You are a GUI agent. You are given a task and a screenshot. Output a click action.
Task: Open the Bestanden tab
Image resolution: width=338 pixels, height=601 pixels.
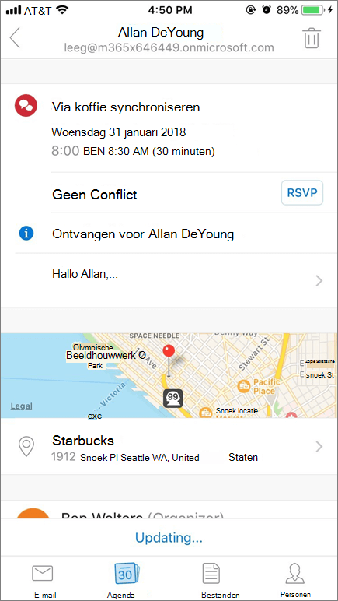(211, 580)
